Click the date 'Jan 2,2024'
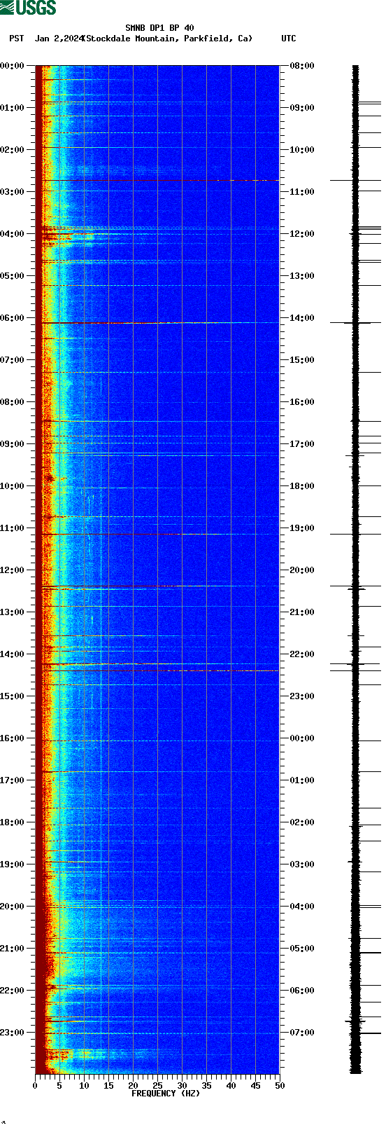Viewport: 386px width, 1130px height. coord(59,39)
